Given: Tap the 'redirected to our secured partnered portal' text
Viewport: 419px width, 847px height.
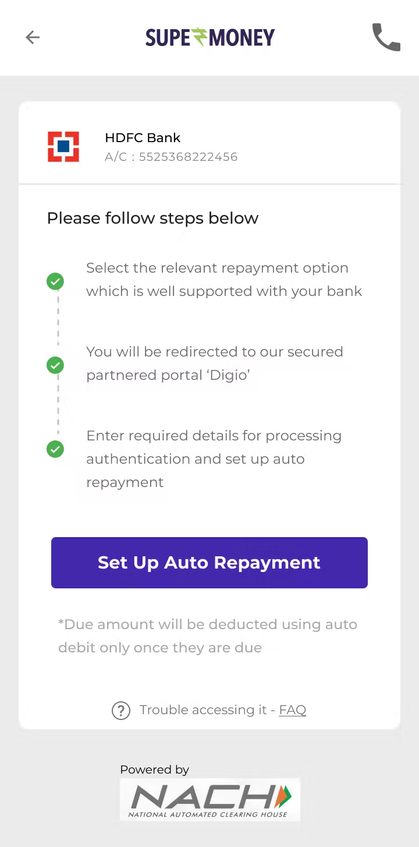Looking at the screenshot, I should pos(214,363).
